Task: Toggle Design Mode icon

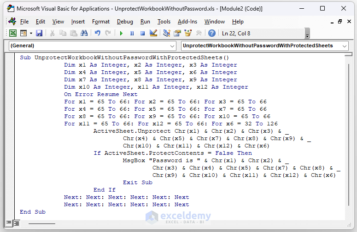Action: point(153,34)
